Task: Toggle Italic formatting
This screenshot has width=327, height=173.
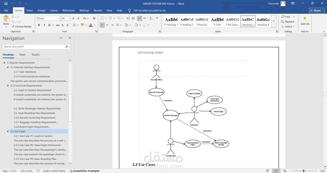Action: tap(44, 25)
